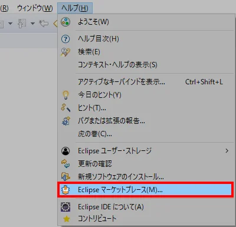Click the ヒント tools icon
This screenshot has height=227, width=236.
(65, 107)
